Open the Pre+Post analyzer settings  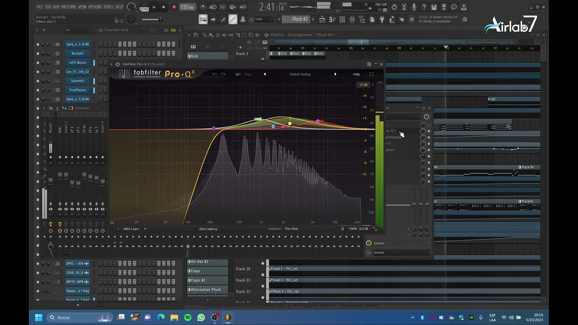[x=291, y=229]
